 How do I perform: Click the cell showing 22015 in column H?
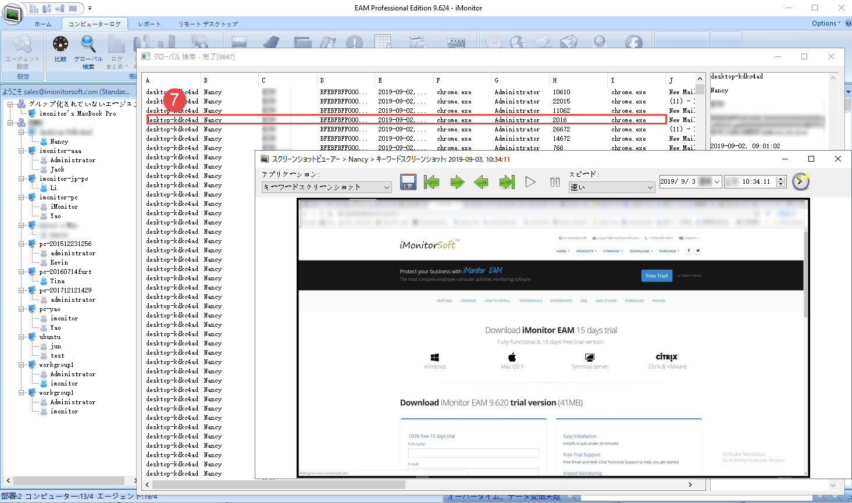[562, 101]
